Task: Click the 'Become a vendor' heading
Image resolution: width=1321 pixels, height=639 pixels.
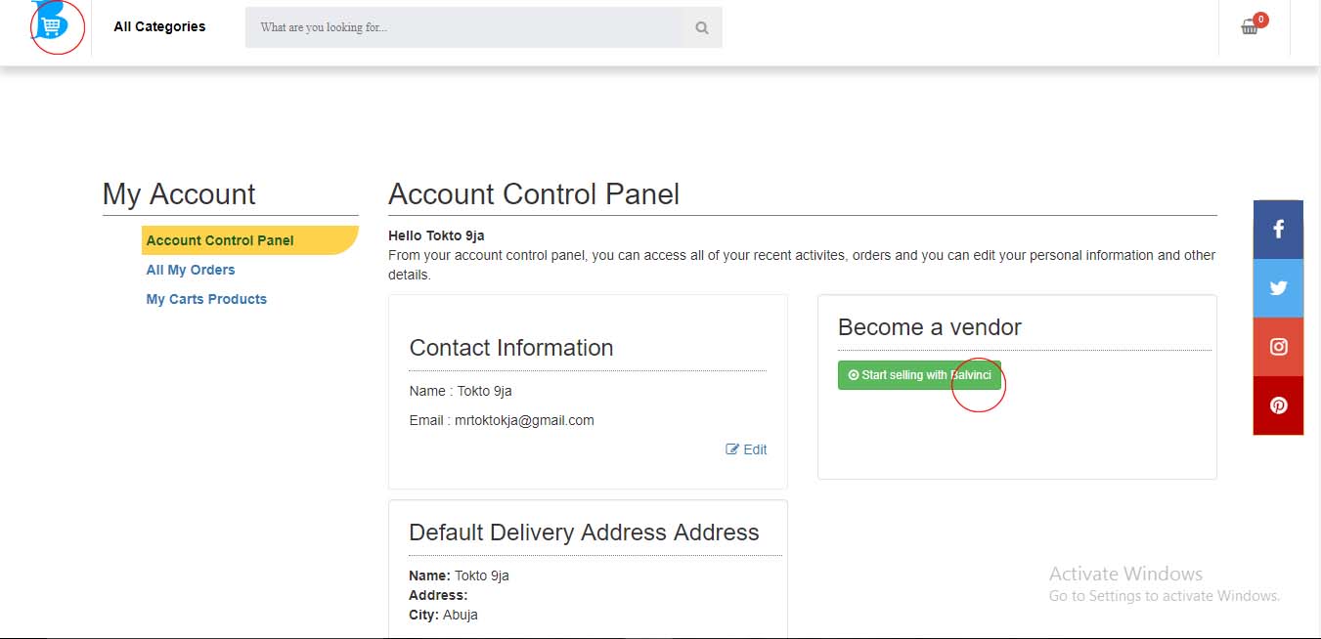Action: [930, 327]
